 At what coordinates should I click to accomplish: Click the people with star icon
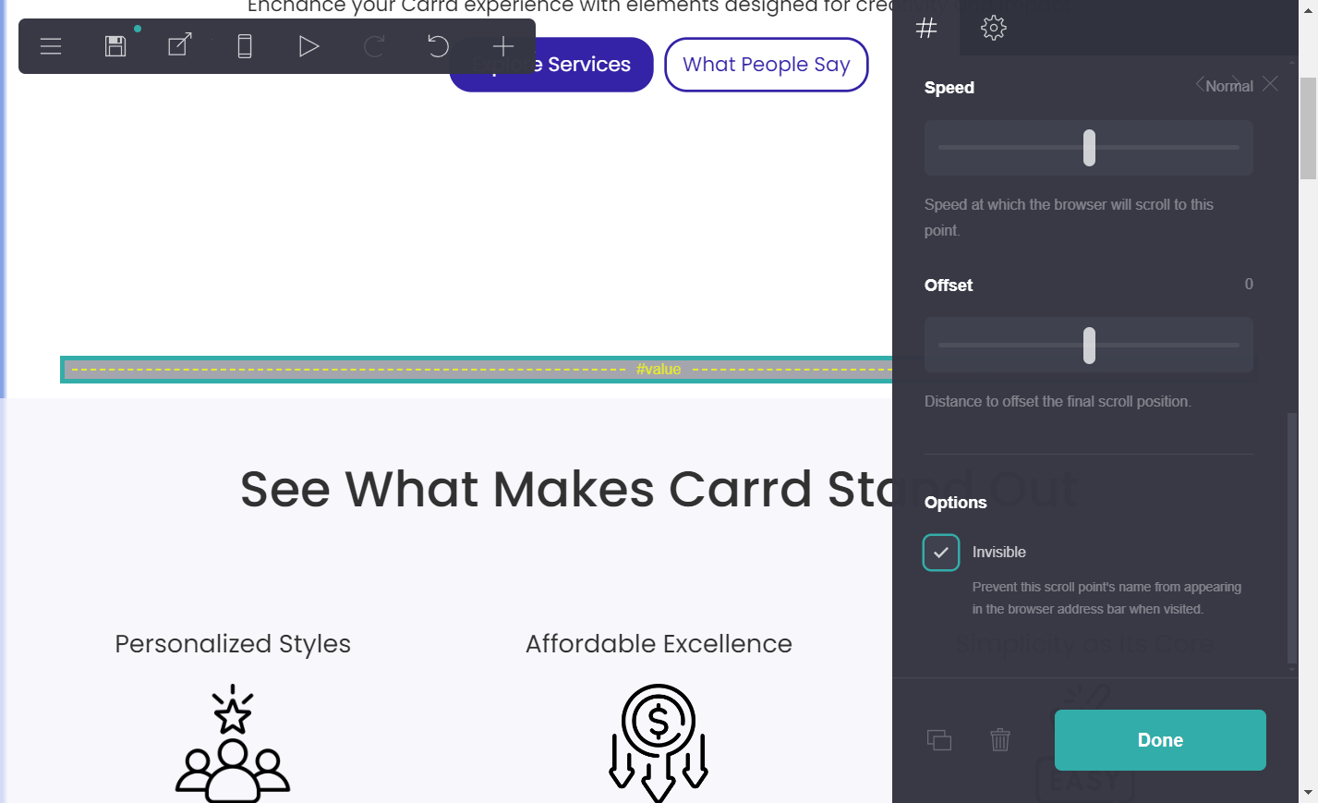tap(233, 743)
